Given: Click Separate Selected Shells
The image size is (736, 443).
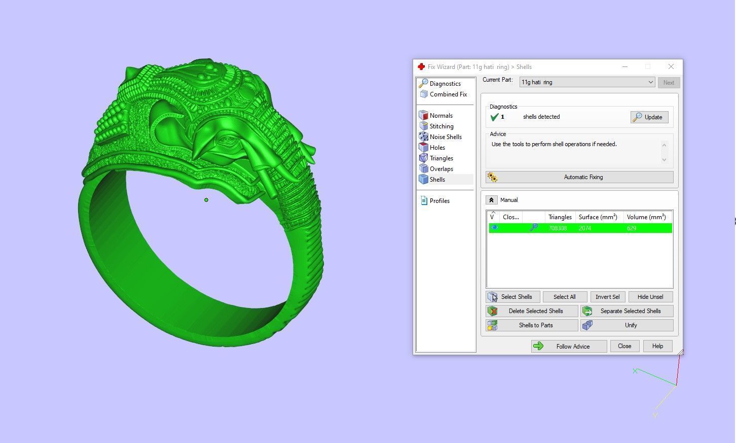Looking at the screenshot, I should click(627, 311).
